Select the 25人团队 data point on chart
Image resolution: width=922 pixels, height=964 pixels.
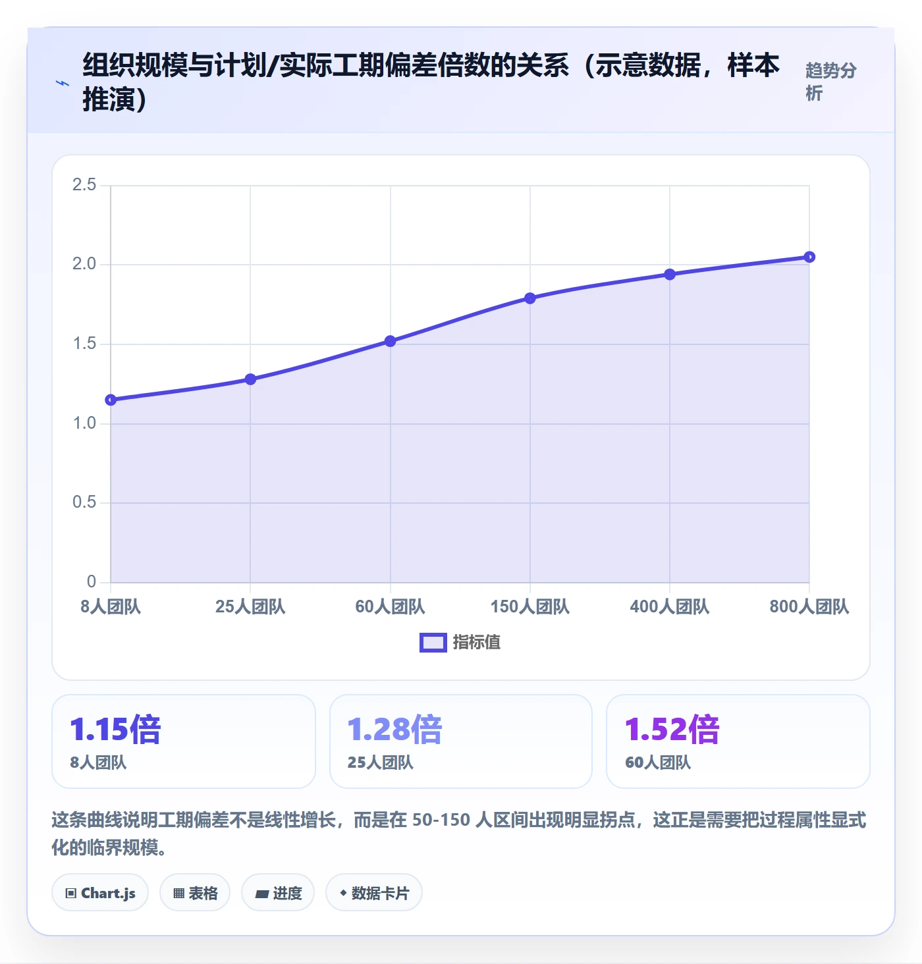(x=250, y=379)
